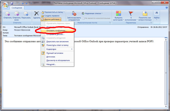Open Надежные списки dropdown
170x111 pixels.
tap(92, 13)
